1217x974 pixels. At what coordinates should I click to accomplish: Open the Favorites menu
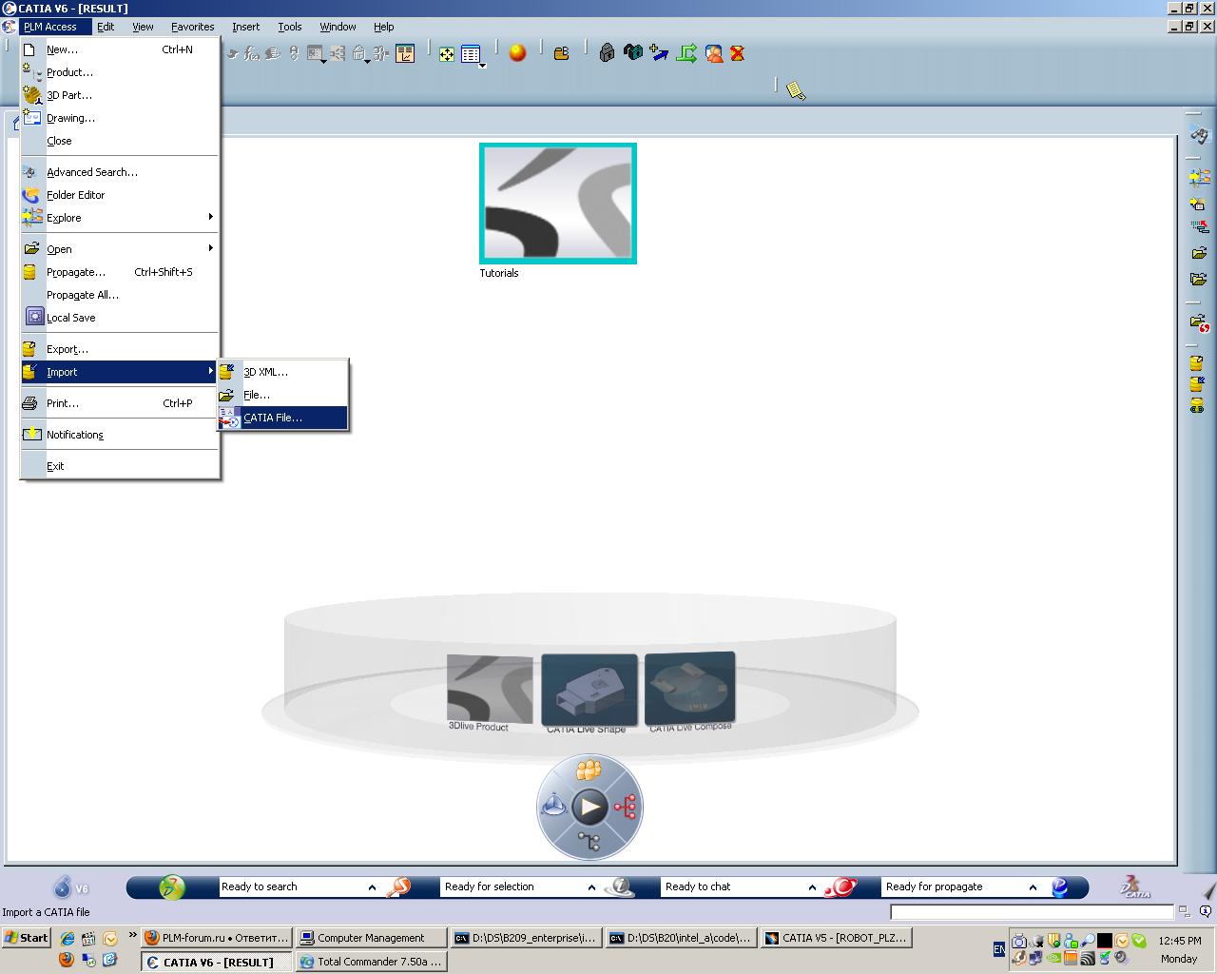click(193, 27)
